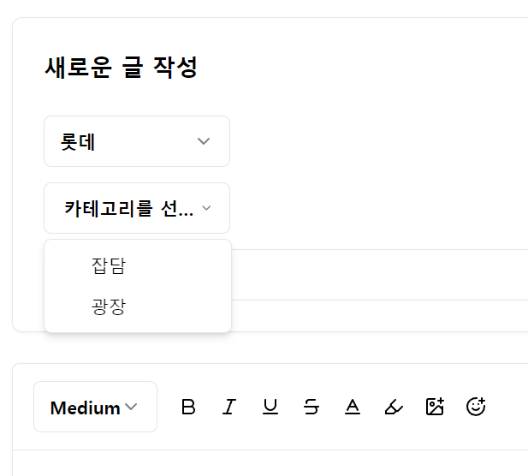
Task: Choose 잡담 from the category list
Action: point(109,266)
